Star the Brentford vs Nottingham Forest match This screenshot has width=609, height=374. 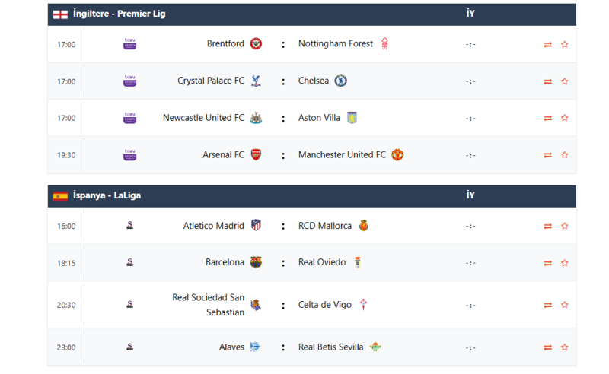pos(564,44)
